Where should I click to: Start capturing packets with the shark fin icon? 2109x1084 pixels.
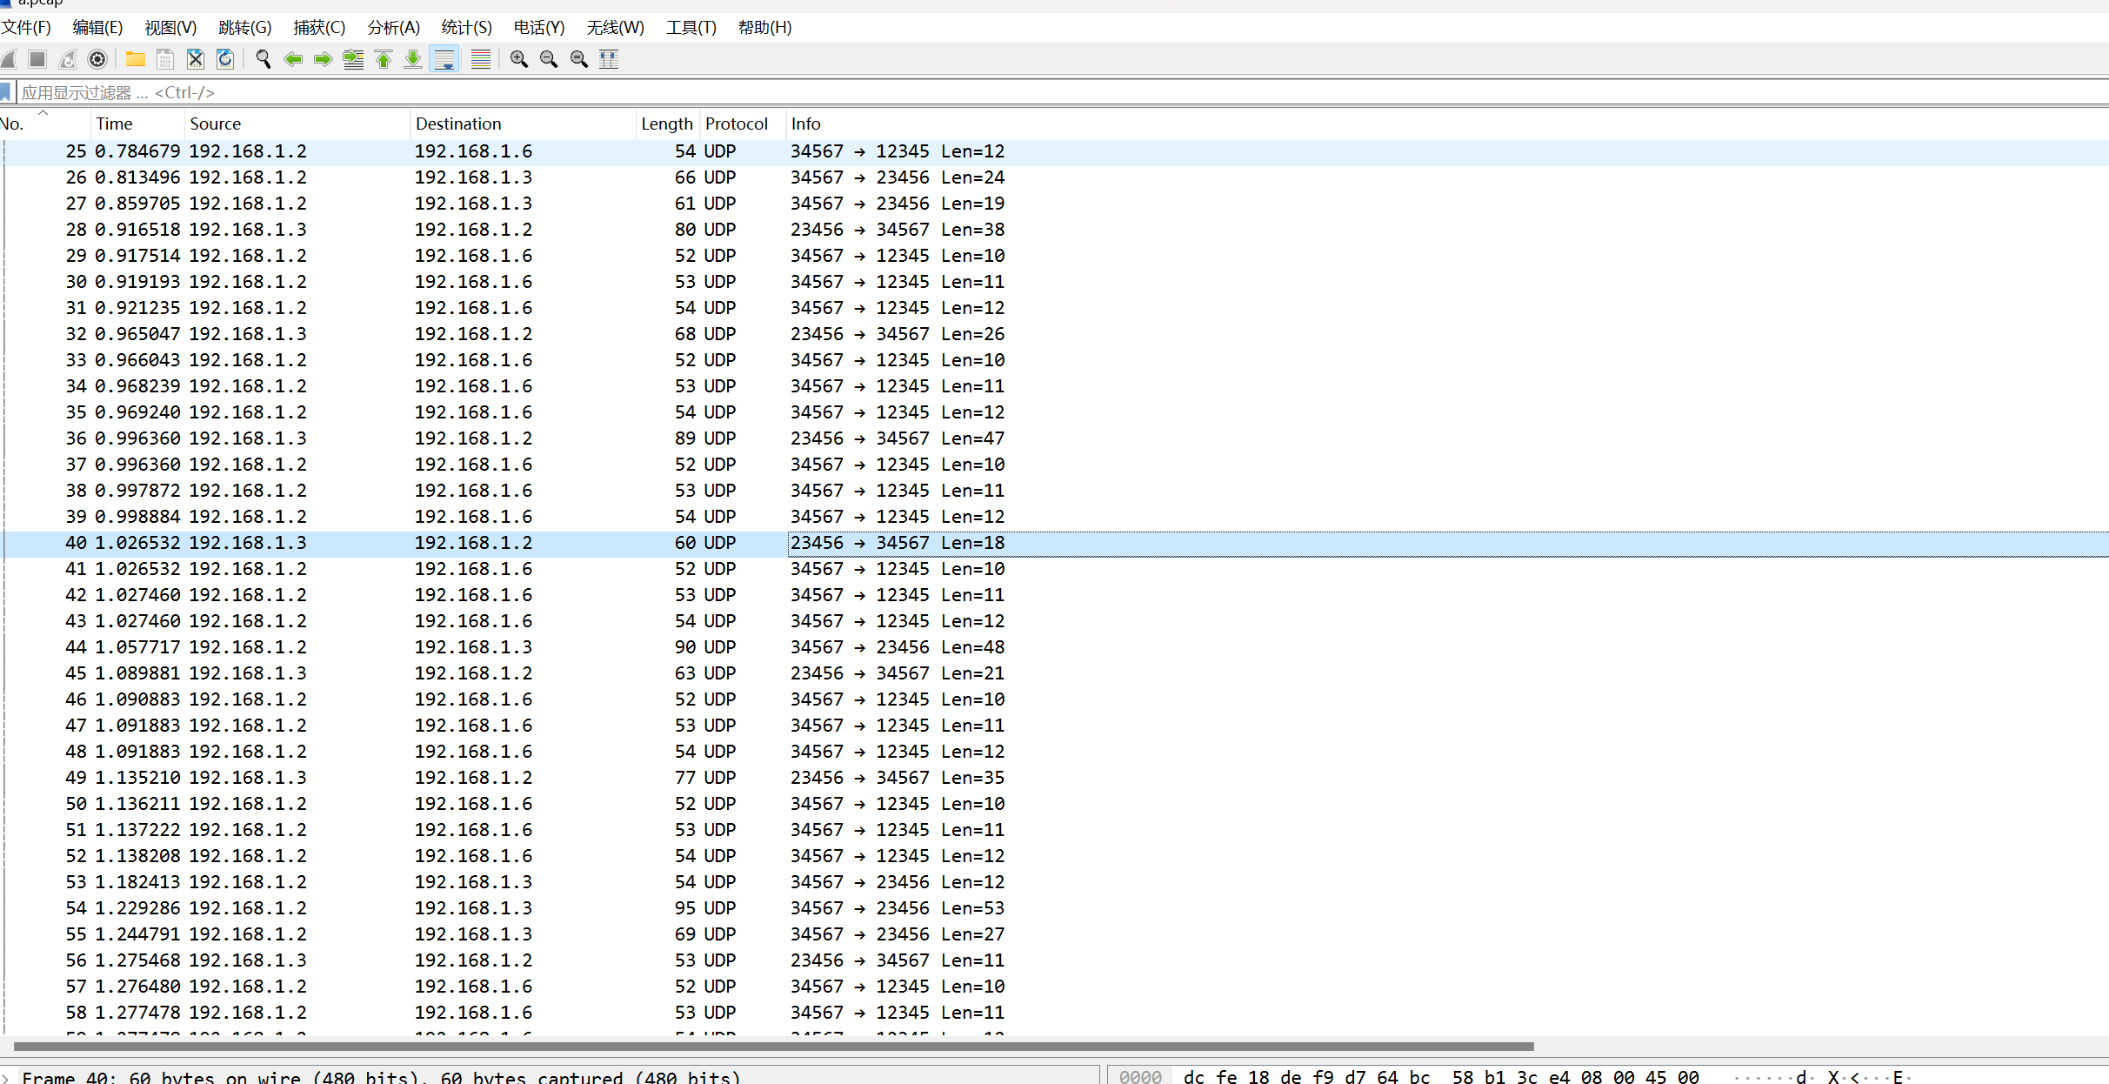[9, 59]
